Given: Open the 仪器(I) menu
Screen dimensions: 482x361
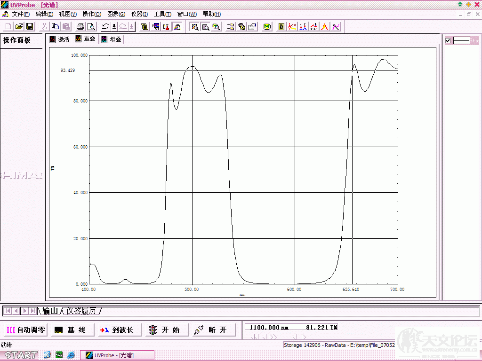Looking at the screenshot, I should (x=139, y=14).
